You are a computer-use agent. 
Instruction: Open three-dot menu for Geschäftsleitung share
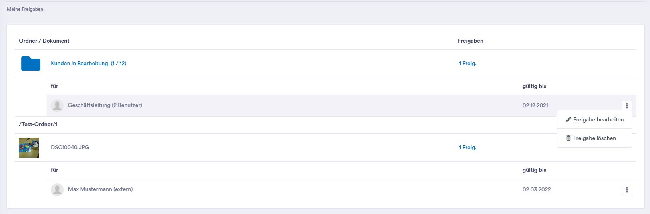tap(627, 105)
